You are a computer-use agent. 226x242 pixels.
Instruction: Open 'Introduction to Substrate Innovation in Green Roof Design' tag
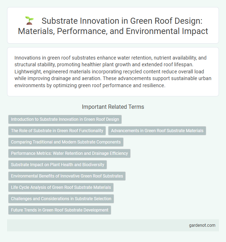click(65, 119)
